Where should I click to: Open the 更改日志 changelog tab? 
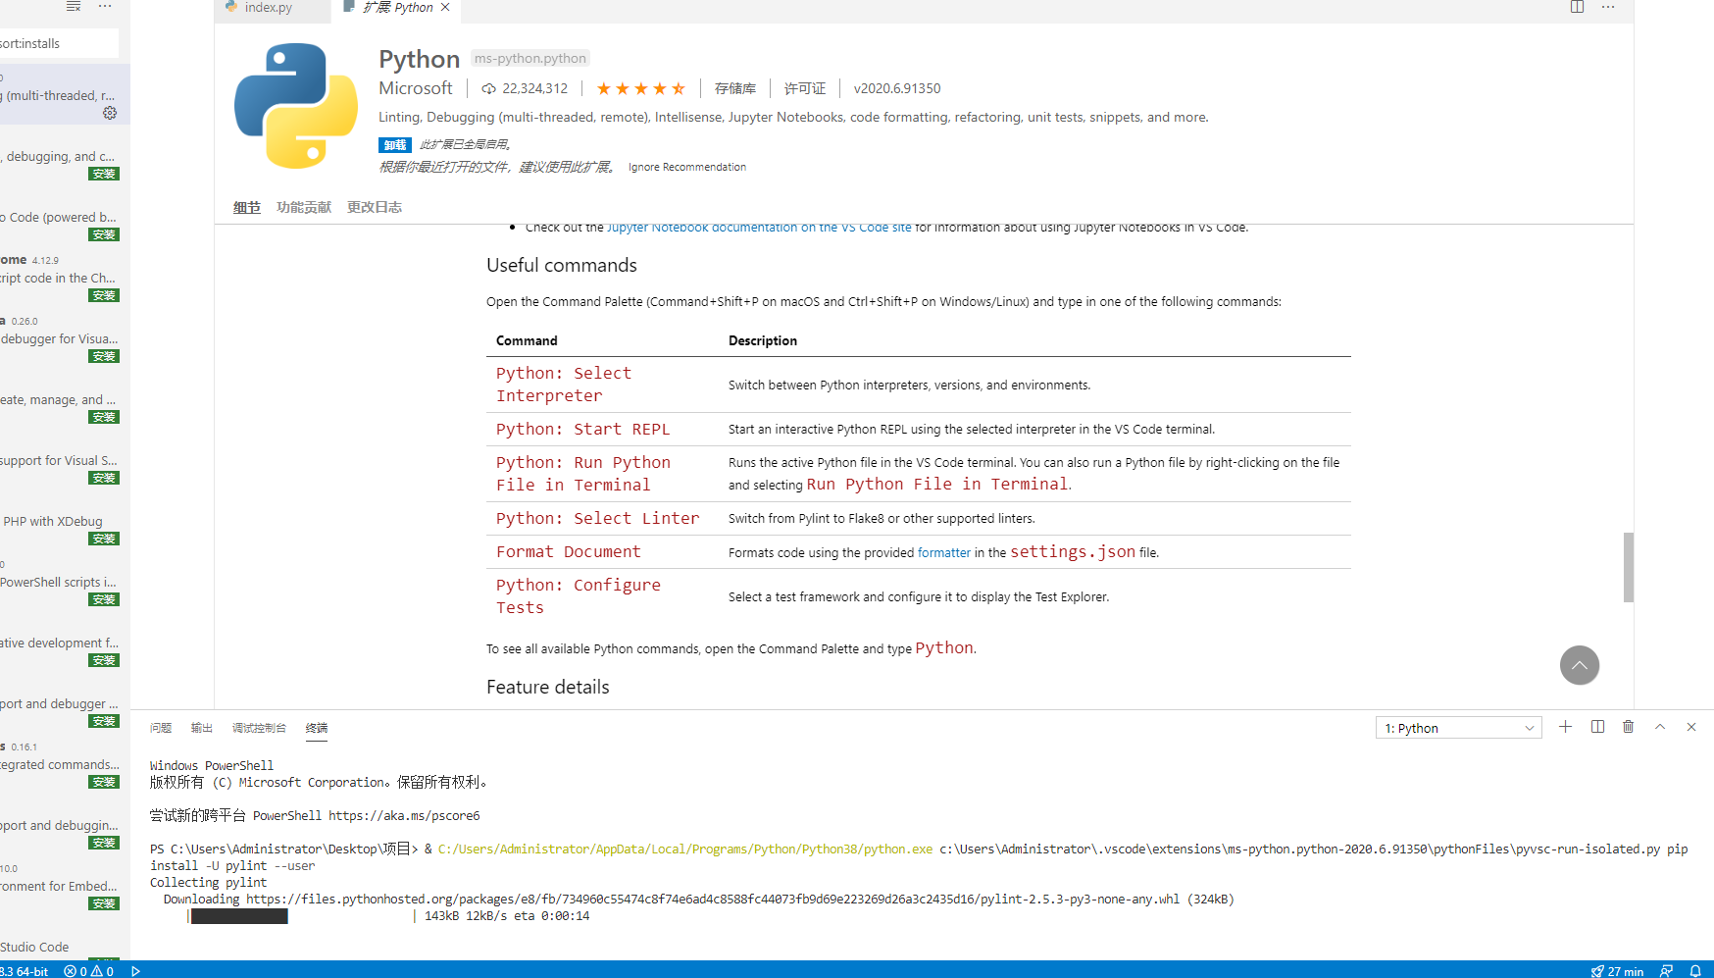pos(374,207)
